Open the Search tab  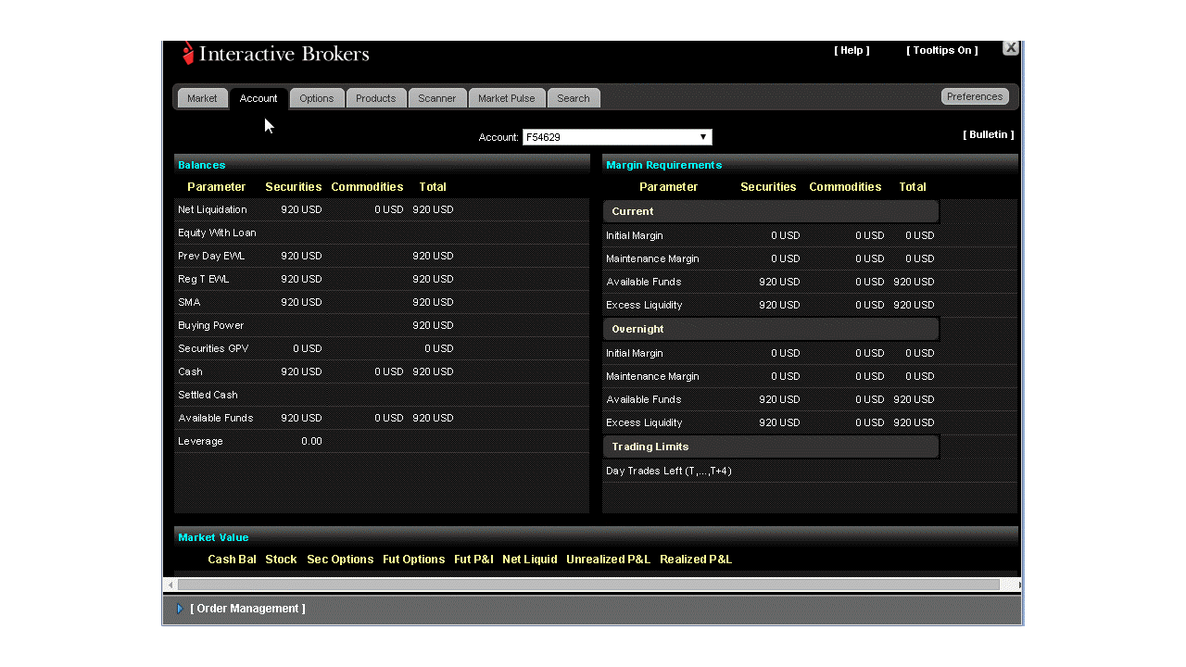click(574, 98)
